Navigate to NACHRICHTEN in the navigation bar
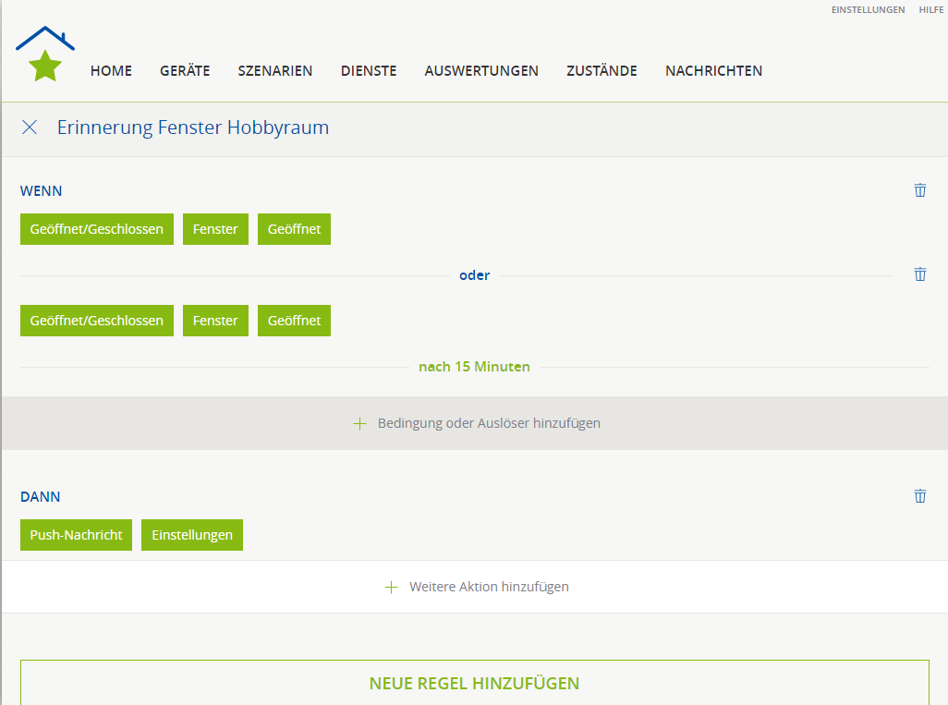The image size is (948, 705). point(713,71)
